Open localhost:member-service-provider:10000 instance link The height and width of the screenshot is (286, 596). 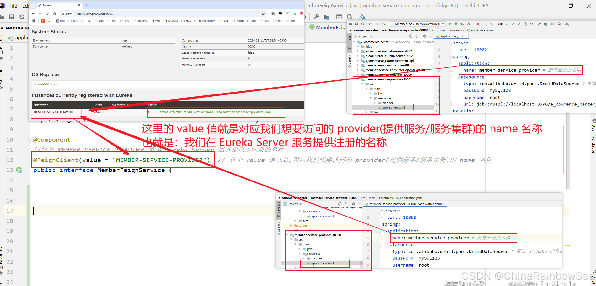click(x=186, y=112)
